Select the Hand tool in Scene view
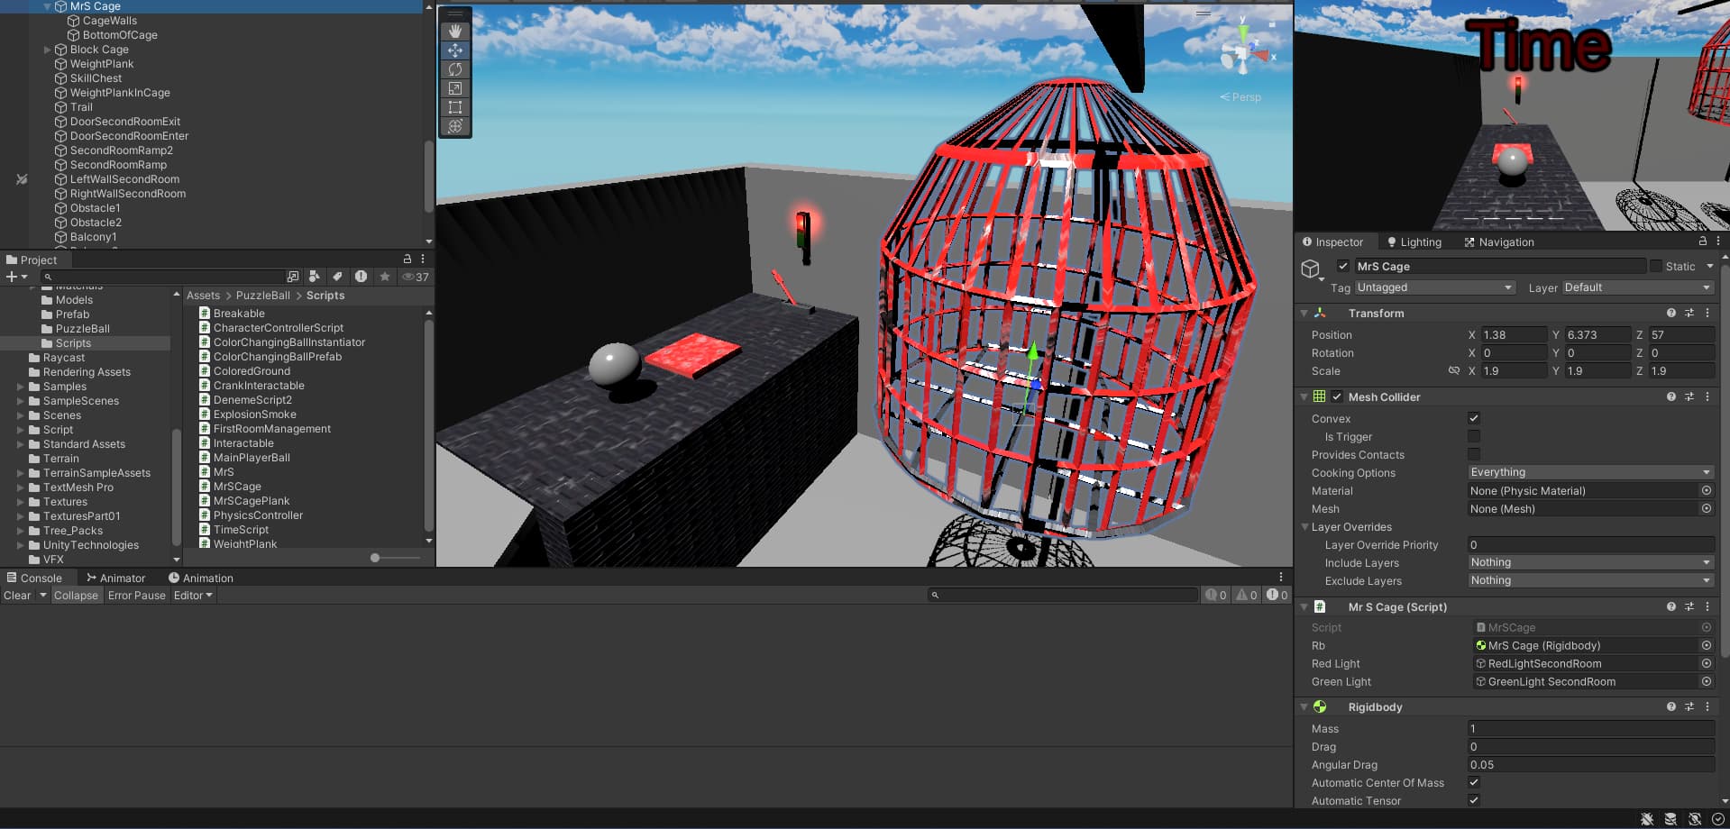 pos(455,31)
